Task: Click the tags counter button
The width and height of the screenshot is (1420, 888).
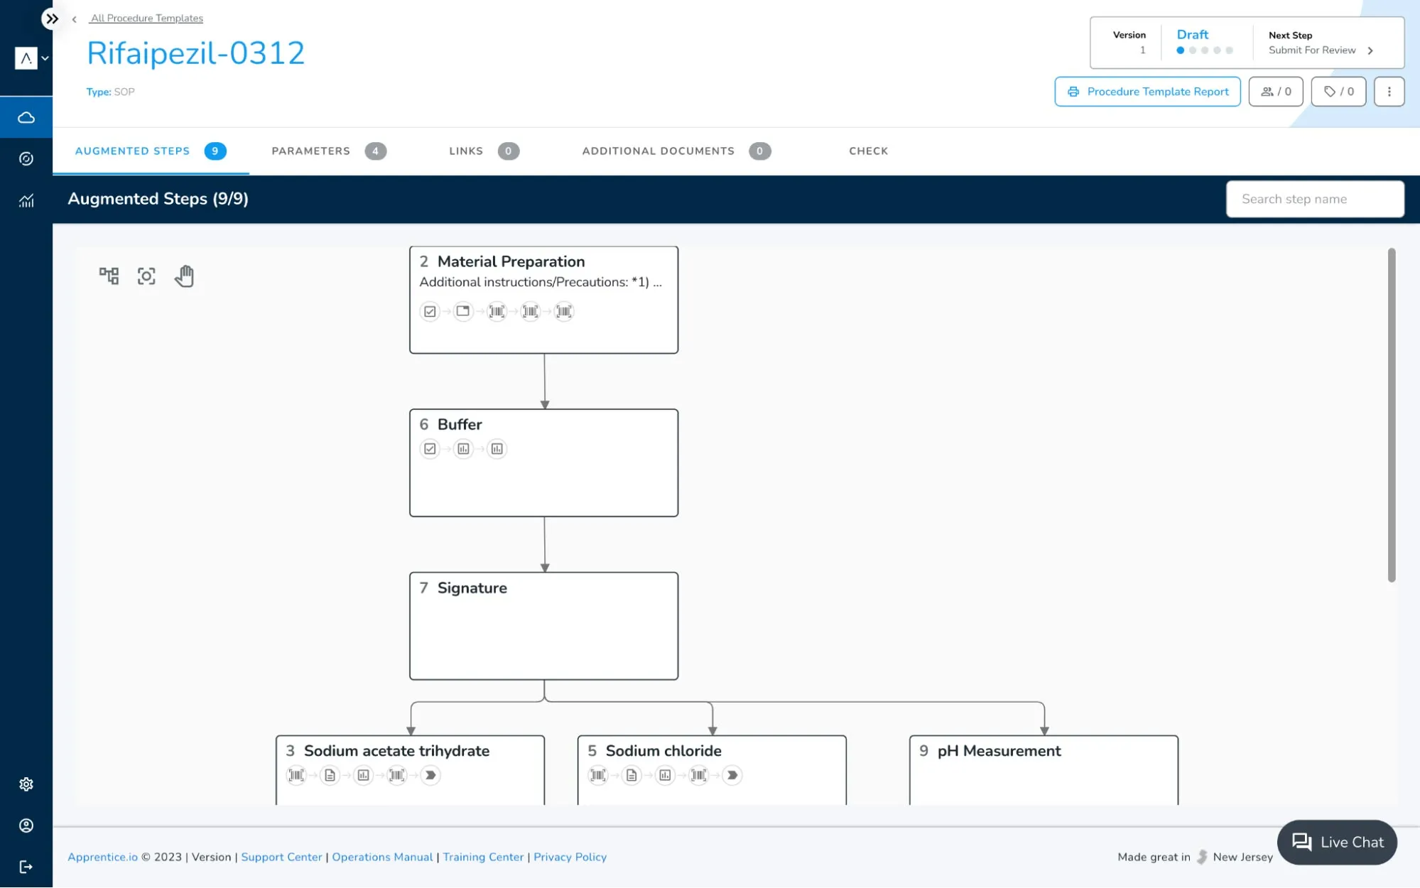Action: click(1338, 92)
